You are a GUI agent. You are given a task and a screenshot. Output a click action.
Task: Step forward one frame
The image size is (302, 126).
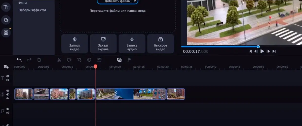point(268,51)
